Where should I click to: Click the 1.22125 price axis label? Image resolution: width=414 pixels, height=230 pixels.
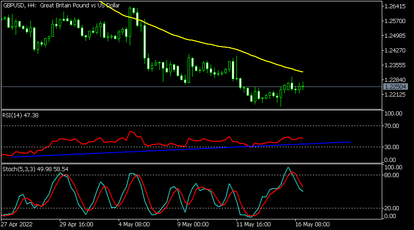395,95
